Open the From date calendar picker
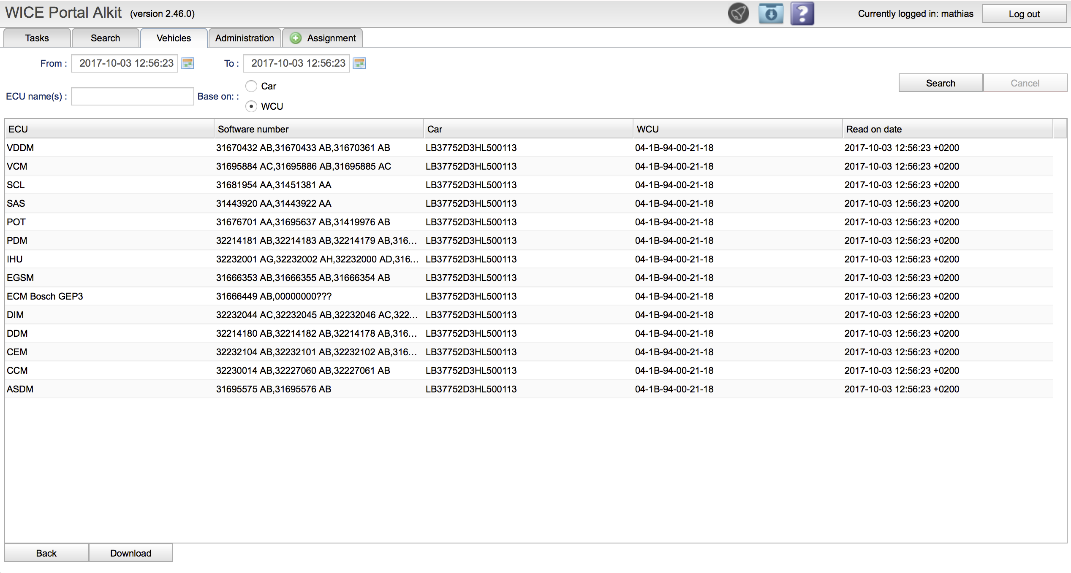Screen dimensions: 1071x573 tap(188, 63)
